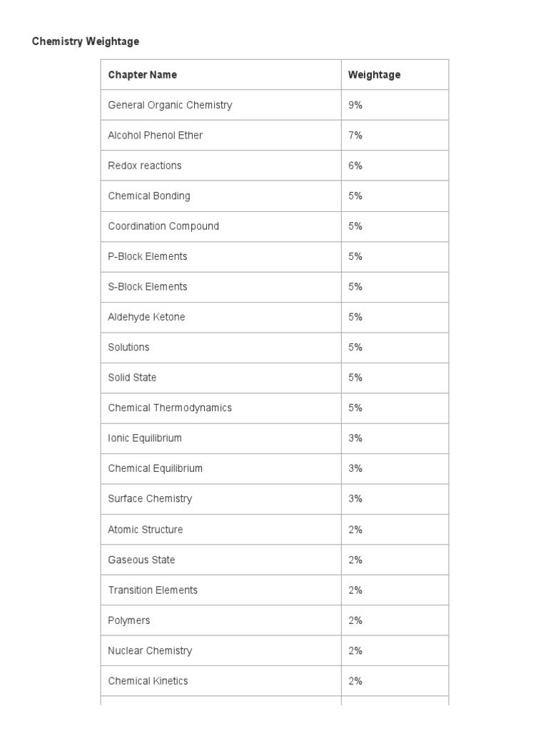Select the Nuclear Chemistry cell
The image size is (548, 731).
point(150,651)
